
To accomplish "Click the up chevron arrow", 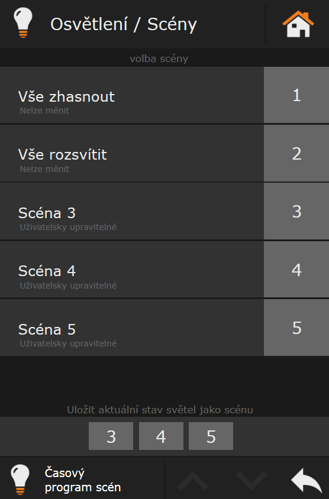I will coord(193,481).
